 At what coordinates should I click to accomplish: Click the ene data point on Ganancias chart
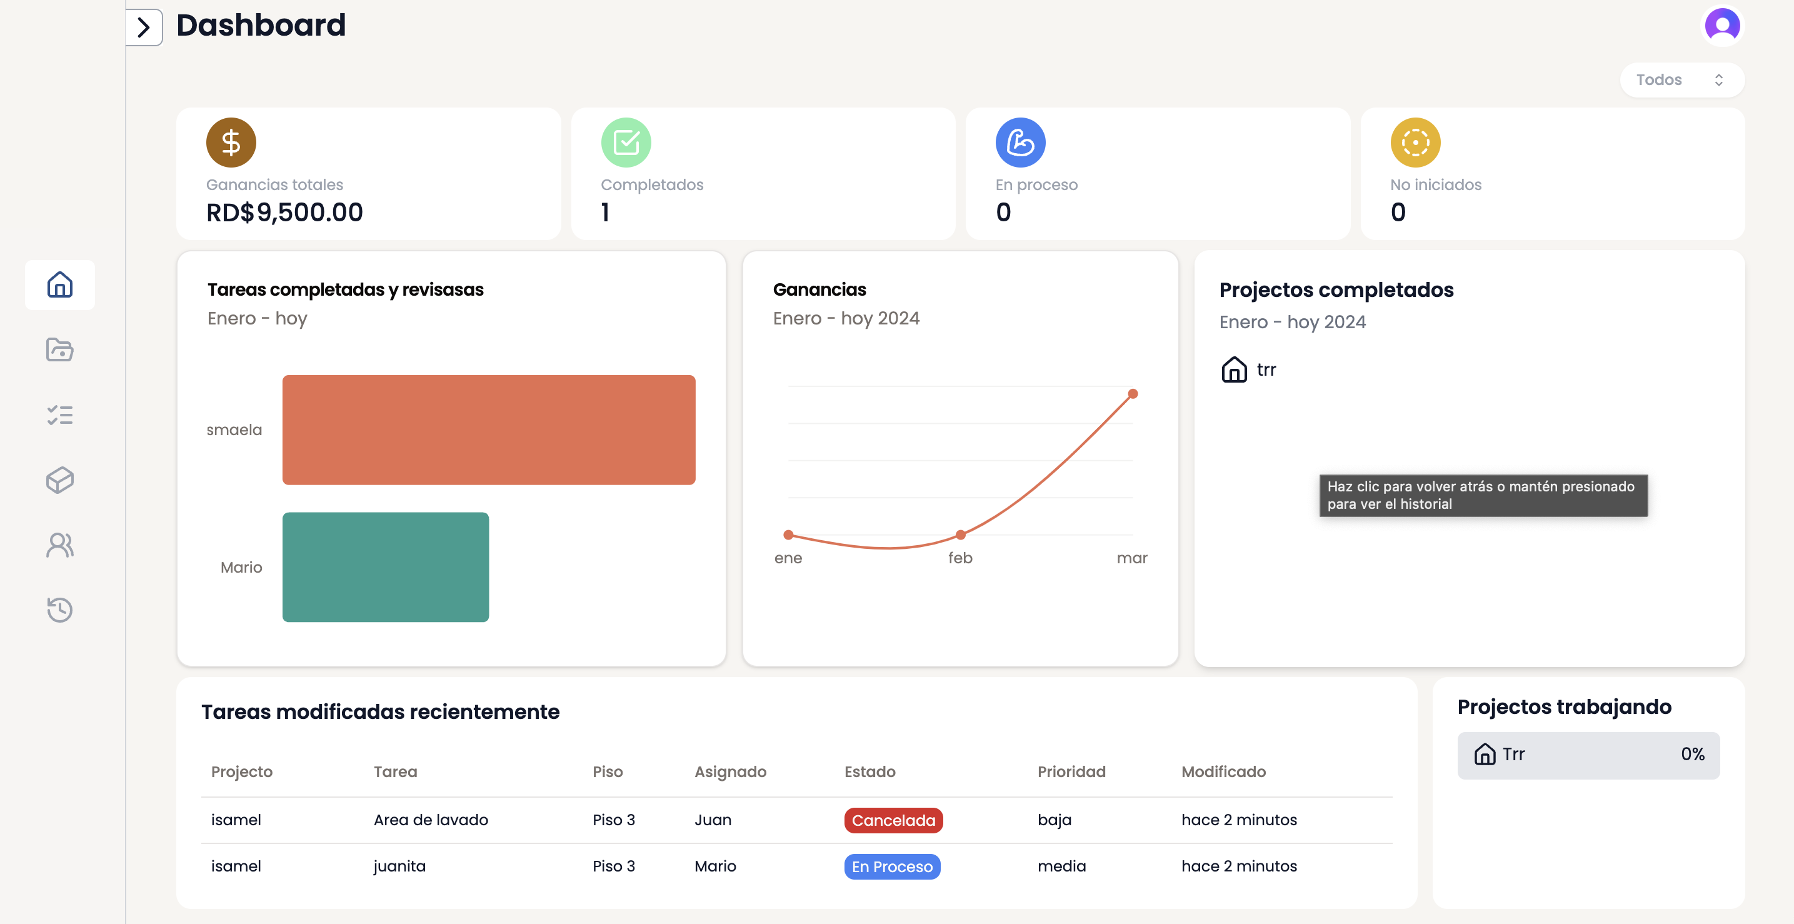(x=788, y=535)
